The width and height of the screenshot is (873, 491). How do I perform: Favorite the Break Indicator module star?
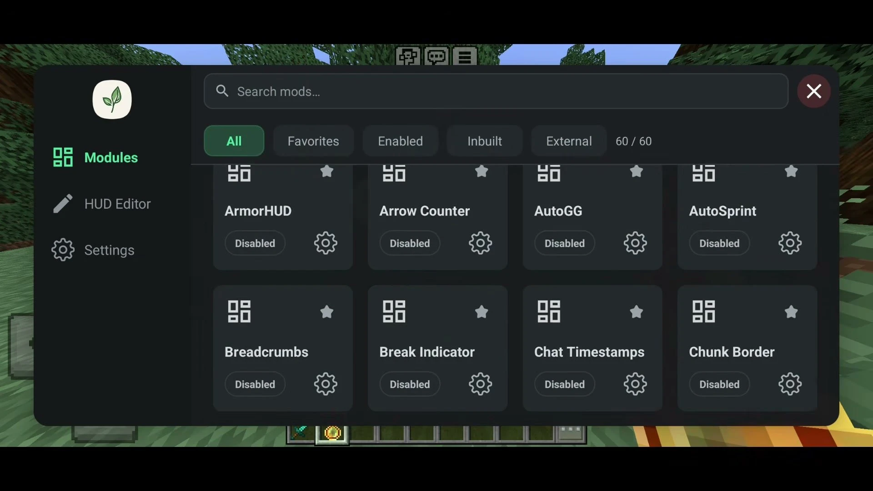482,312
